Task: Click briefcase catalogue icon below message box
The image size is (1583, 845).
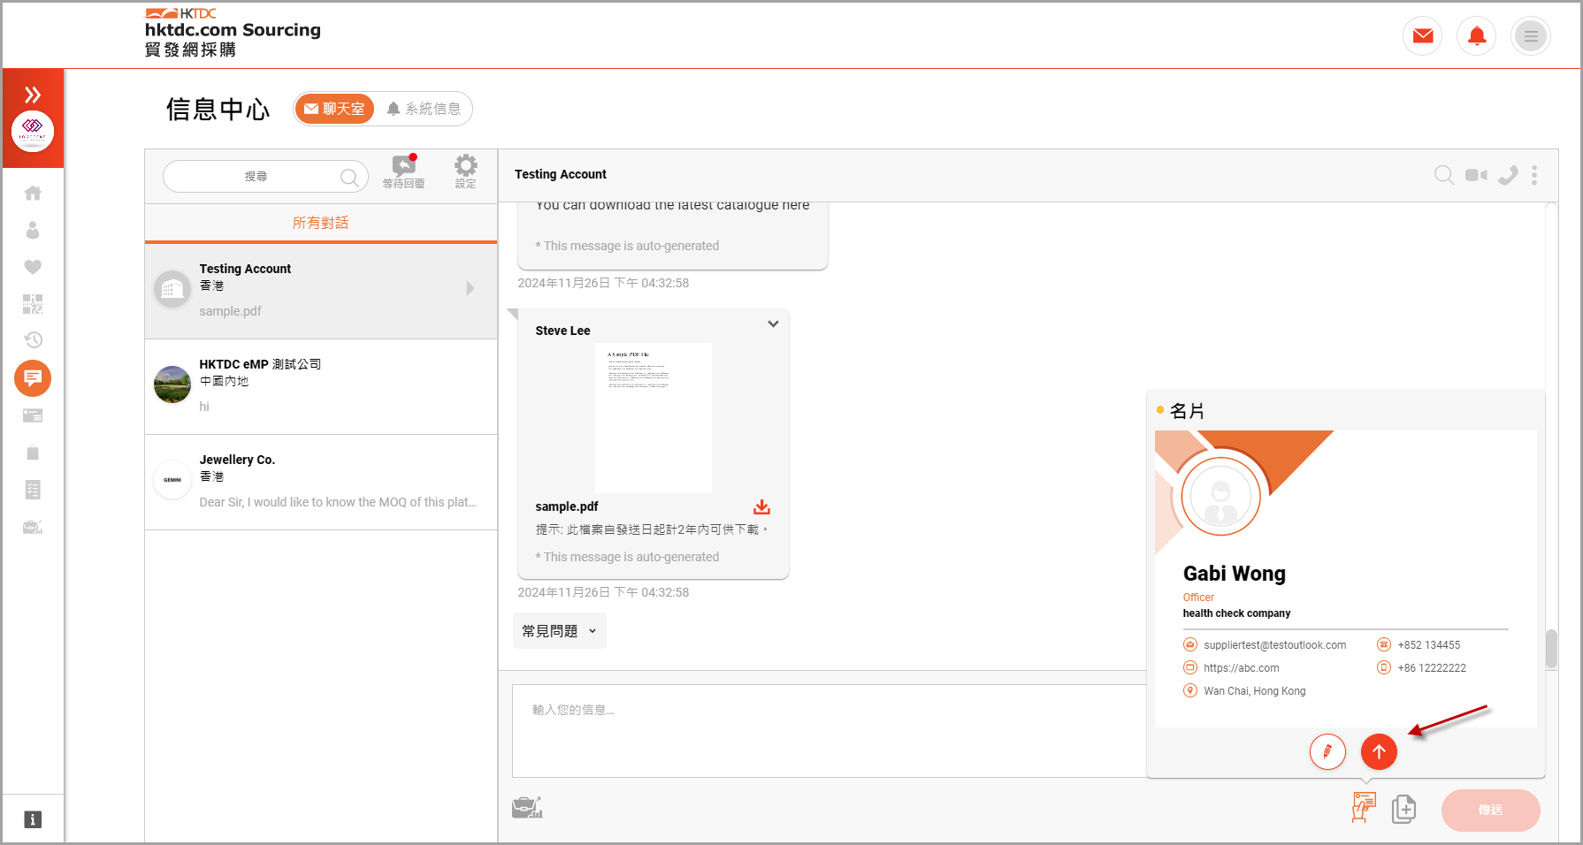Action: click(x=527, y=807)
